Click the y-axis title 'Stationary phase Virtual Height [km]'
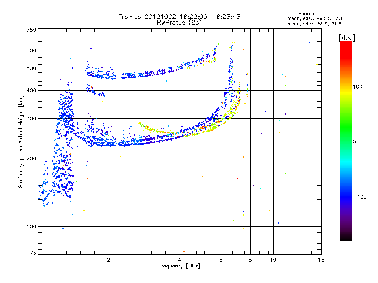 pos(21,141)
